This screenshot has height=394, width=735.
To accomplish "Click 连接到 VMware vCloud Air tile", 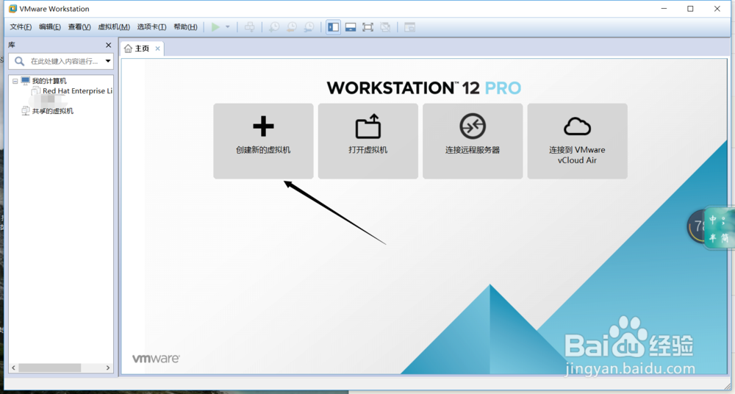I will (x=577, y=141).
